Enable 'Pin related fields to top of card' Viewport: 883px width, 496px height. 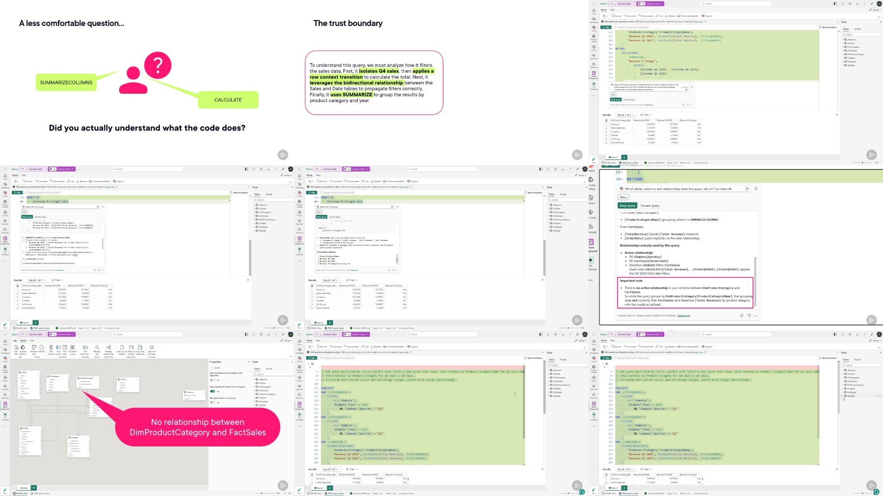(x=212, y=402)
